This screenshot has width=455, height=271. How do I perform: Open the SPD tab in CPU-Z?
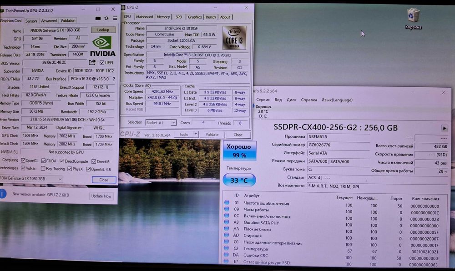coord(179,17)
